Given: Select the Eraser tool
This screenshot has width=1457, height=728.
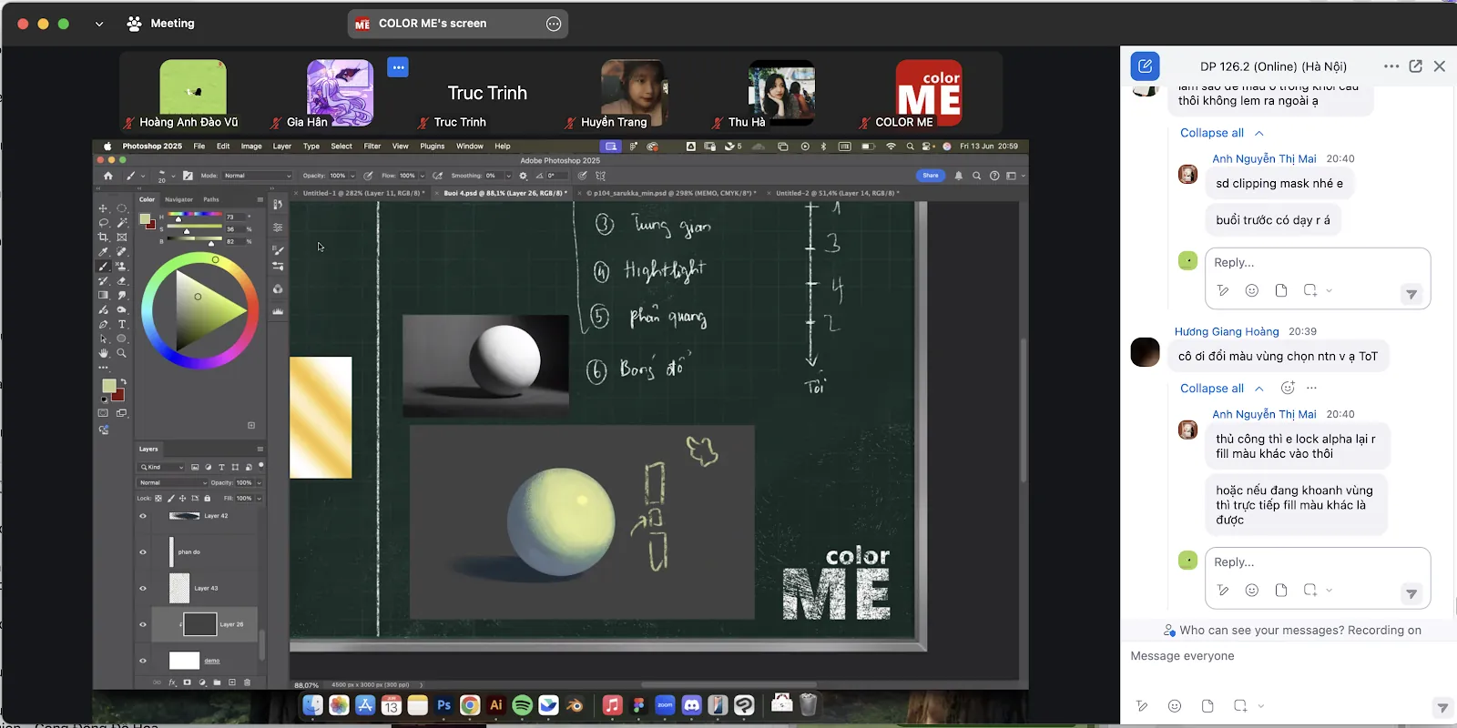Looking at the screenshot, I should click(121, 281).
